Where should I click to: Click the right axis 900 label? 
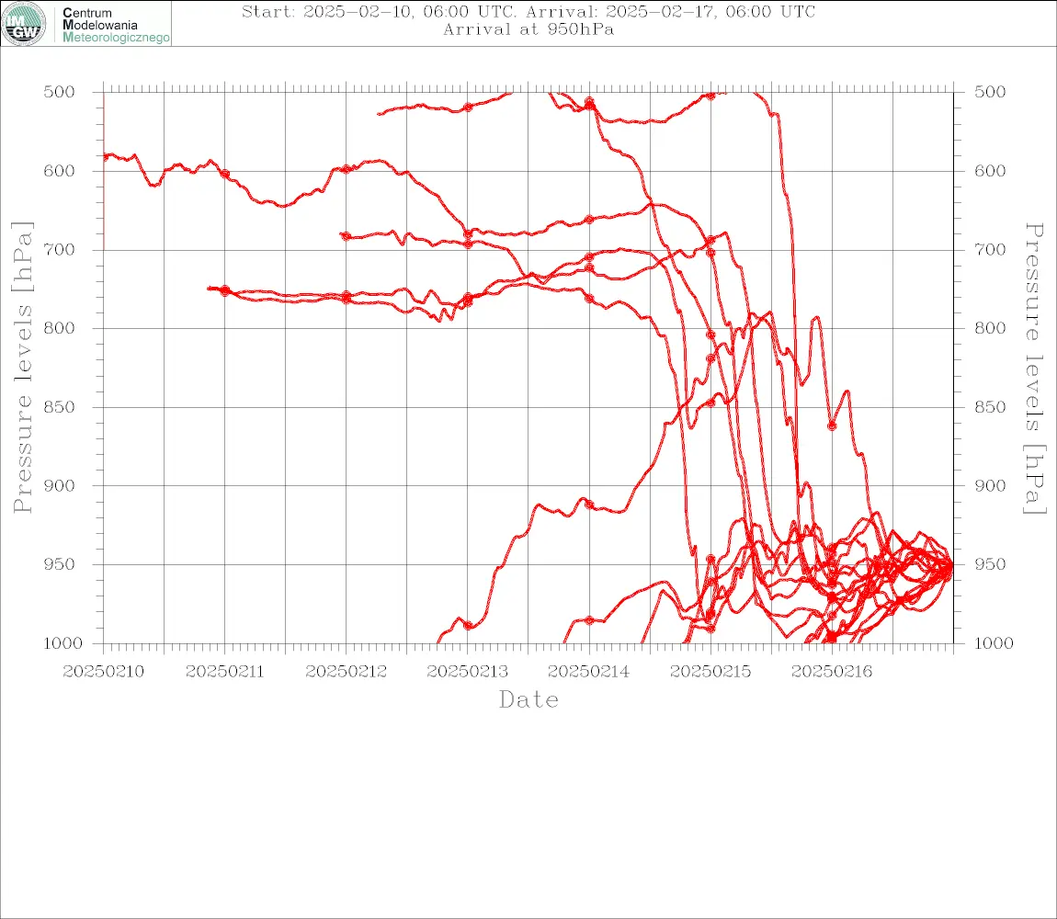pyautogui.click(x=990, y=485)
